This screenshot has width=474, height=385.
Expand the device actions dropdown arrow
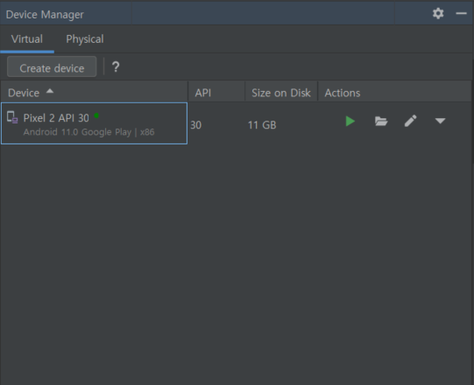coord(440,121)
